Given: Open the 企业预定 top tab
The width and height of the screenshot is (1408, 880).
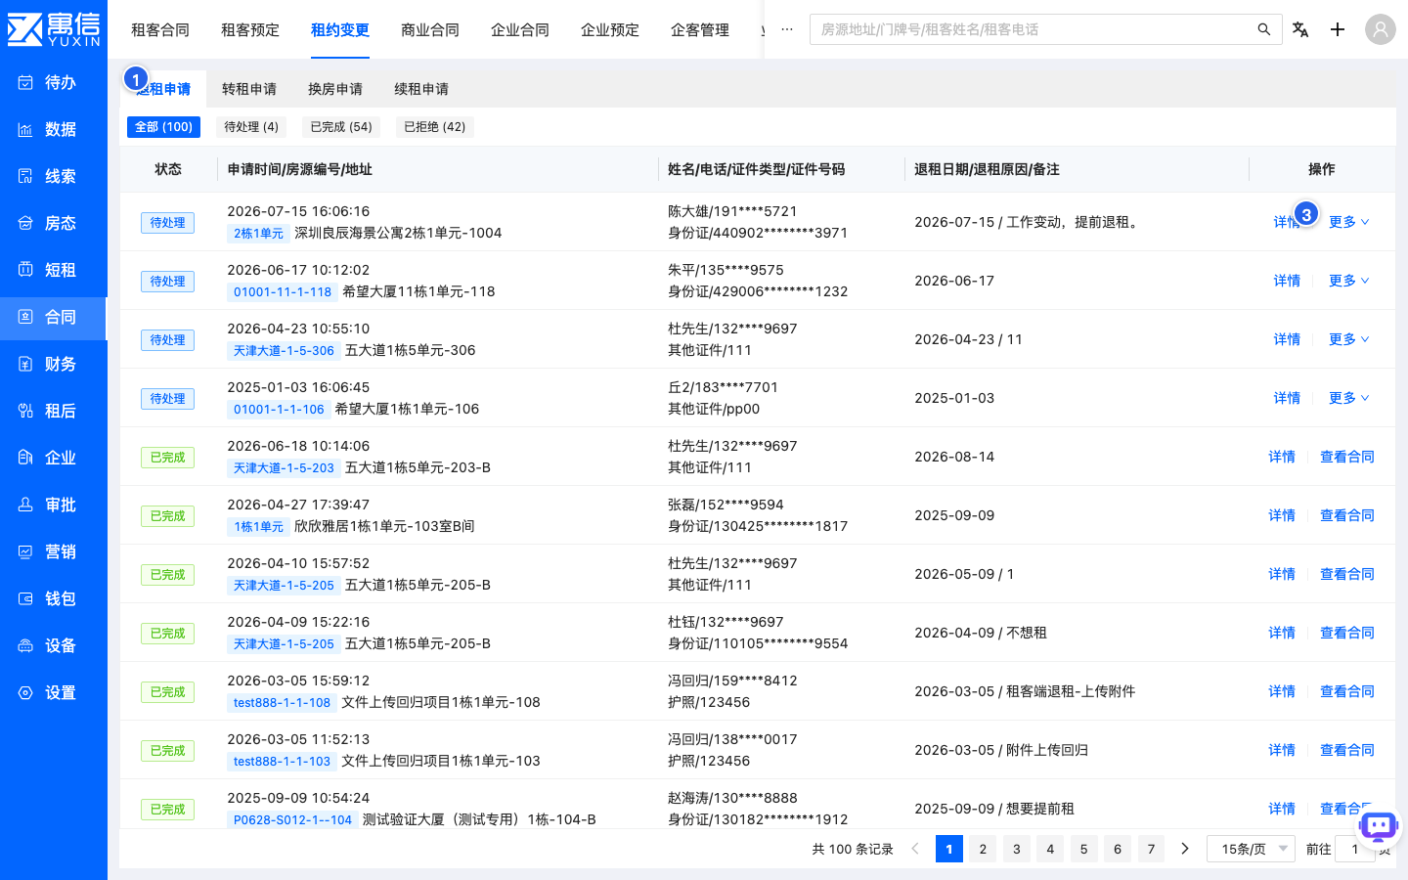Looking at the screenshot, I should pos(610,29).
